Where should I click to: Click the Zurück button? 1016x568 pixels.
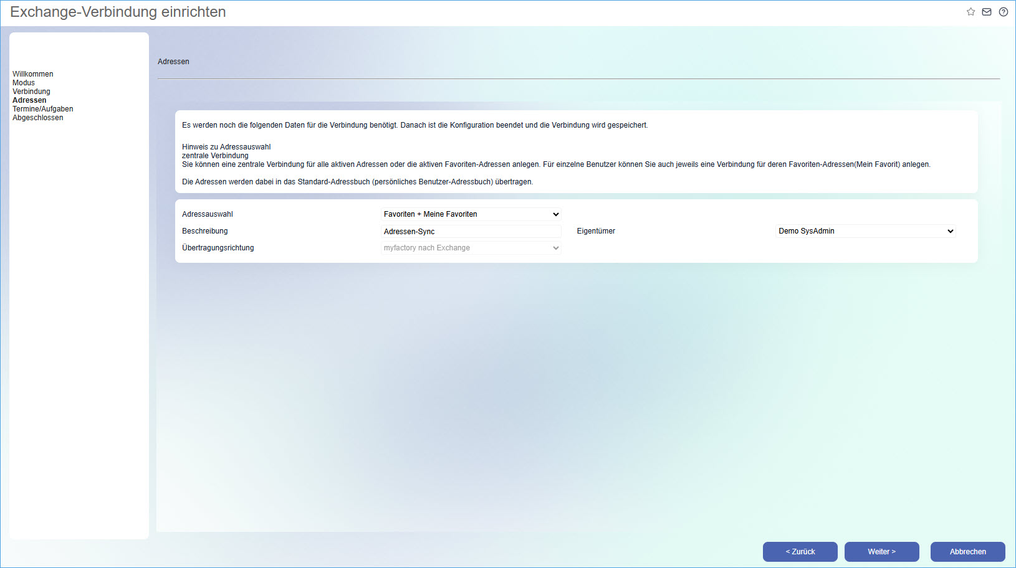(x=800, y=552)
